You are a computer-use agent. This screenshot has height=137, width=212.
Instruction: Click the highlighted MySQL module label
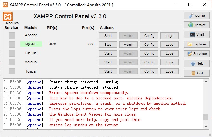pyautogui.click(x=31, y=44)
